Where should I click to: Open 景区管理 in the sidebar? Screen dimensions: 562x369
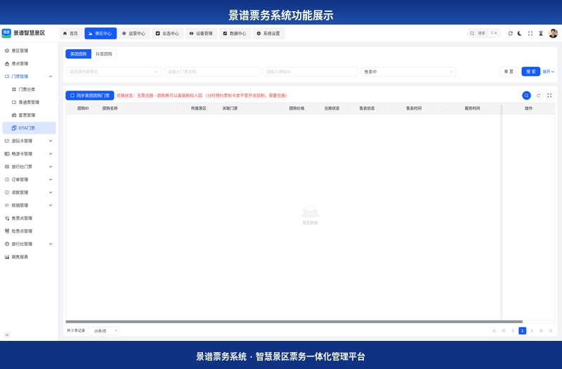[x=29, y=51]
